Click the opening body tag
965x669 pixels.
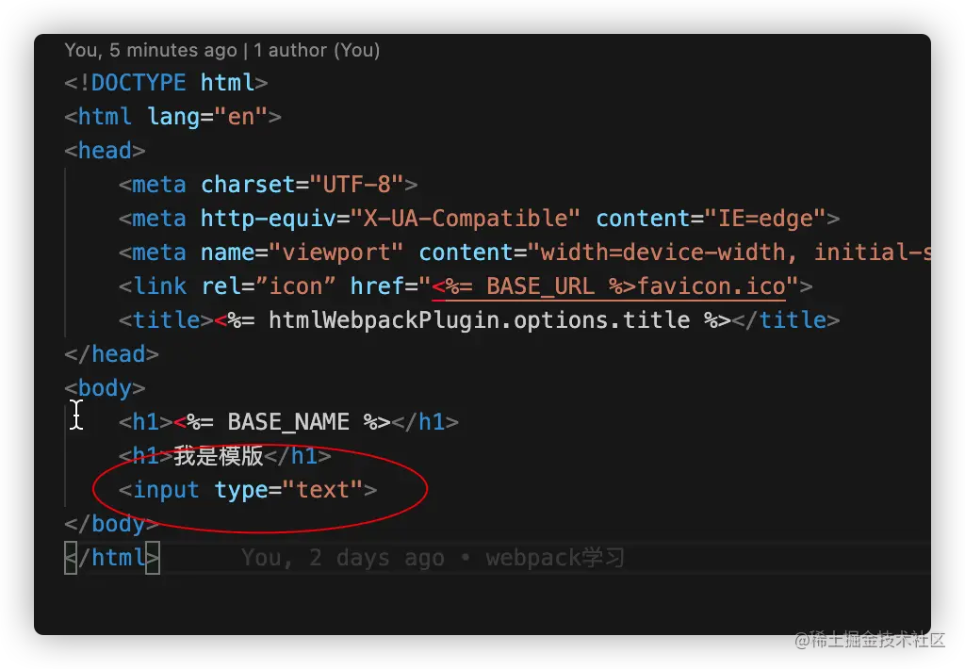point(105,387)
